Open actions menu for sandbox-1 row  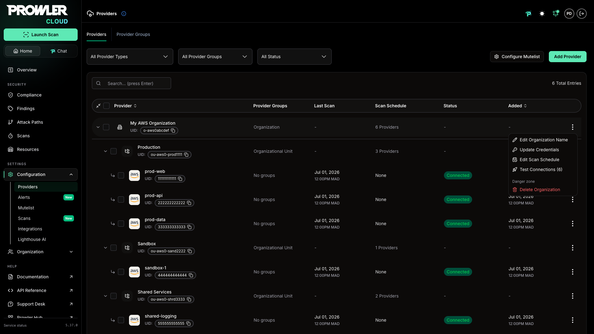point(573,272)
